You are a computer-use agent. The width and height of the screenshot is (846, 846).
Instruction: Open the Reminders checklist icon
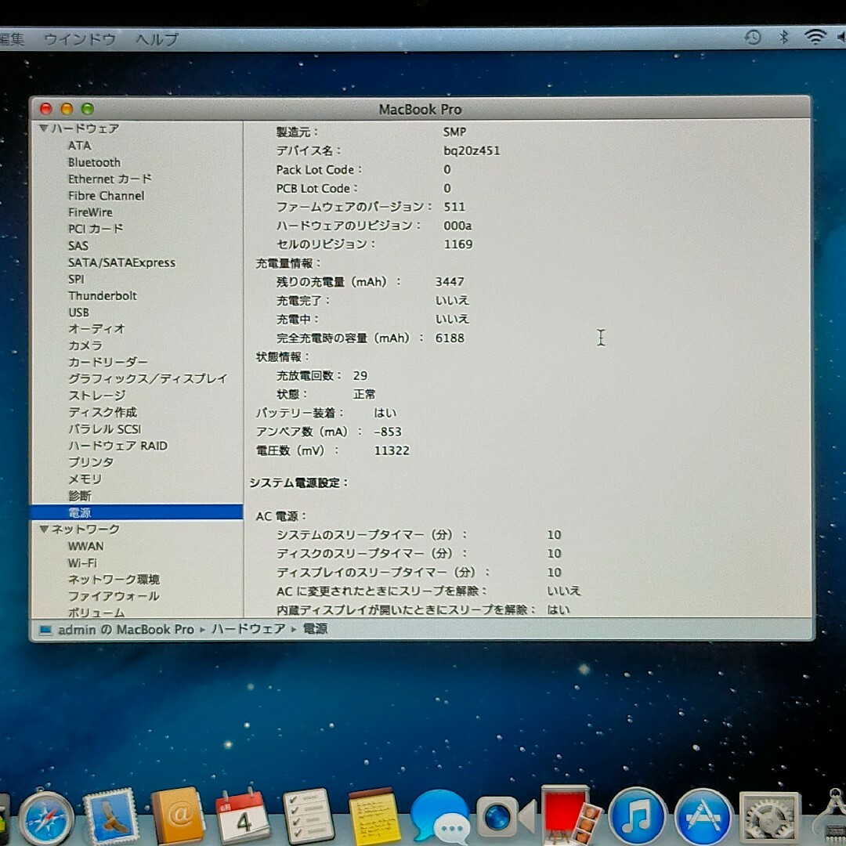(308, 816)
